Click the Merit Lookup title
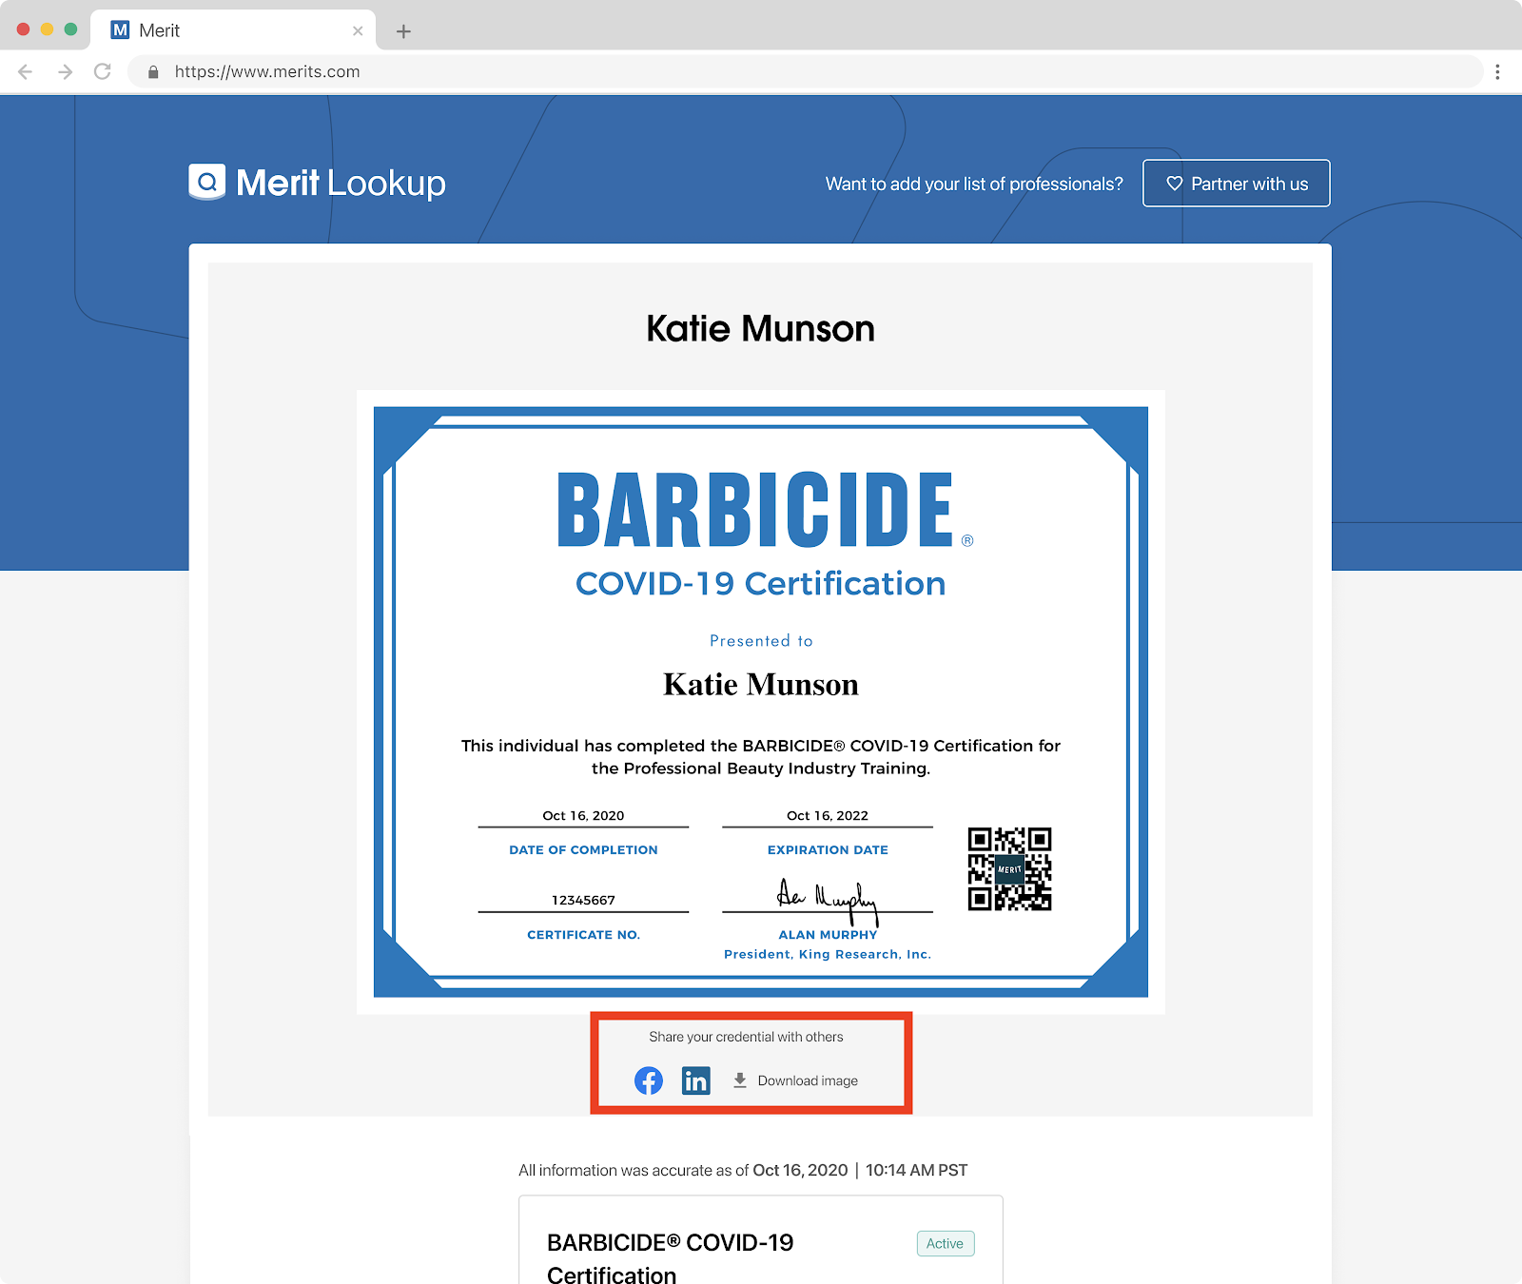The image size is (1522, 1284). pos(341,183)
